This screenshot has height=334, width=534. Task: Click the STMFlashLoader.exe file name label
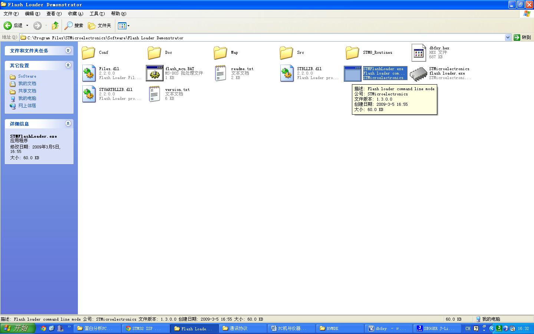pos(383,69)
